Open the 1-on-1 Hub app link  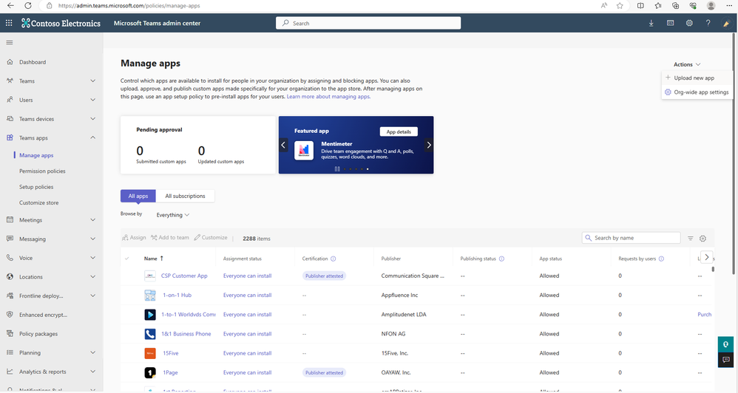coord(177,295)
